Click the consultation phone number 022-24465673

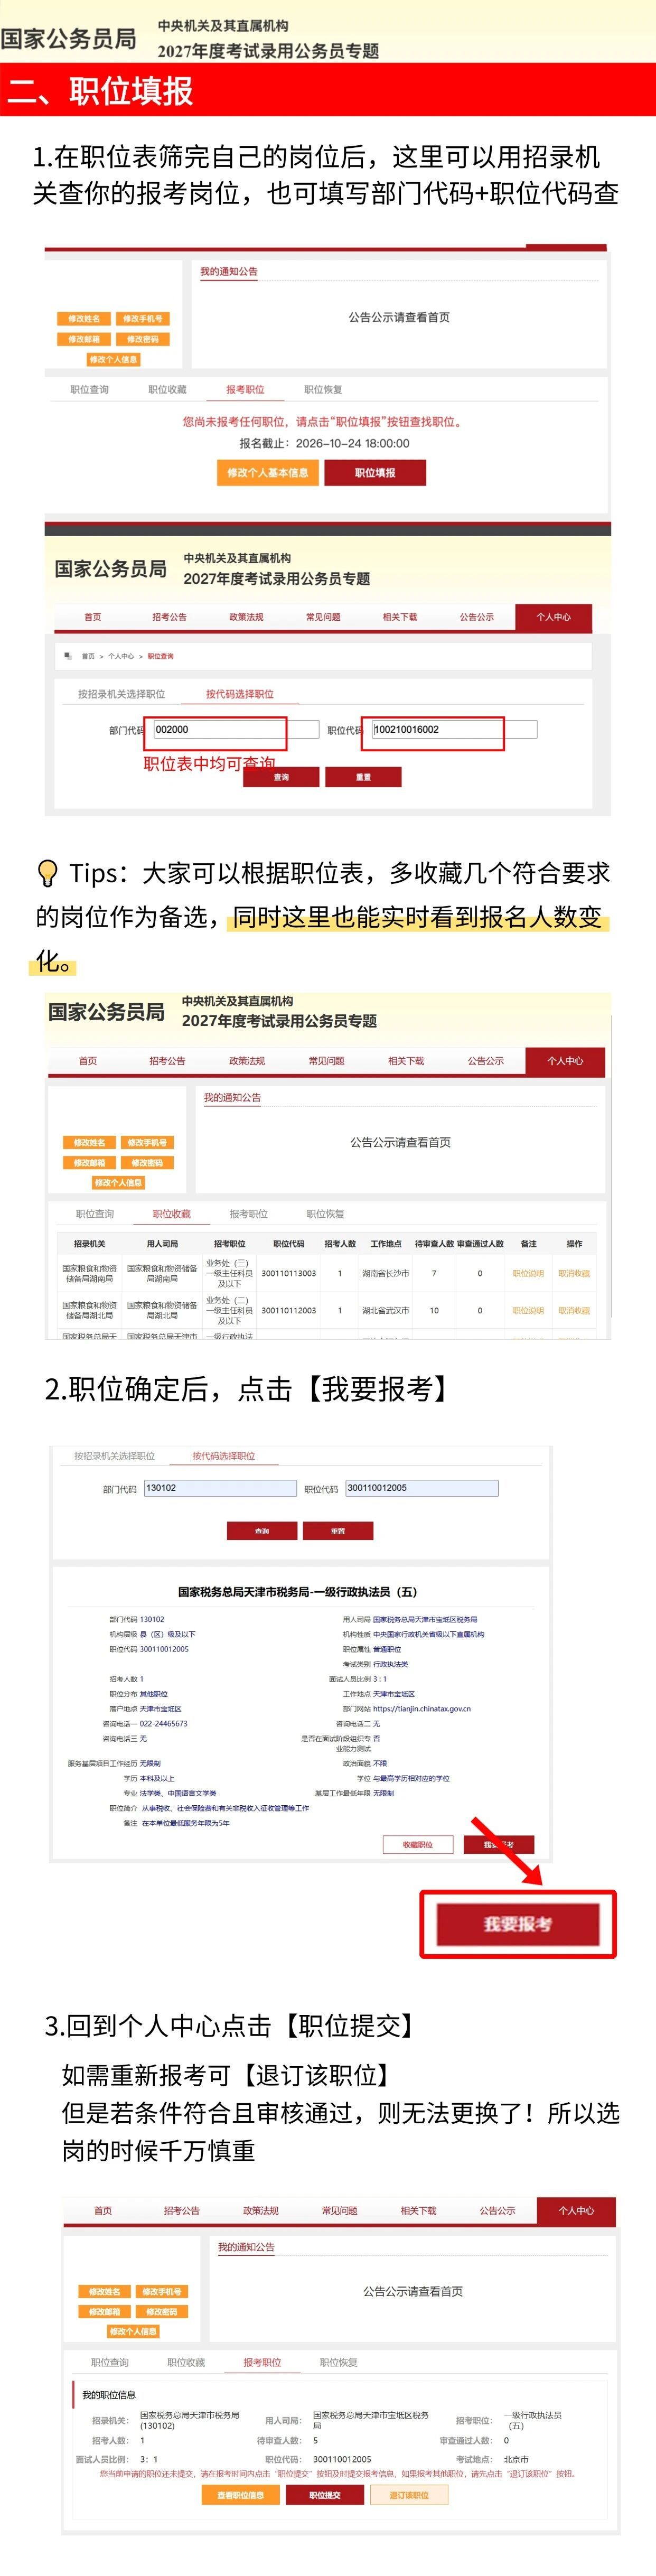163,1724
